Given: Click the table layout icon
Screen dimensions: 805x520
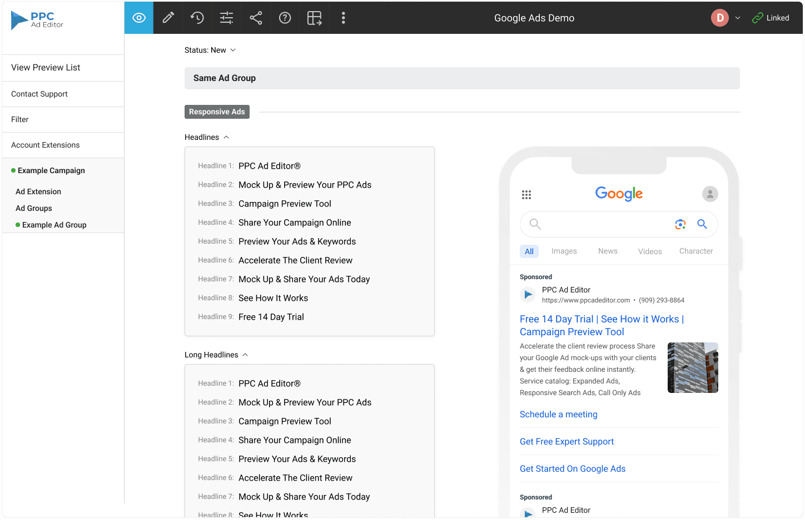Looking at the screenshot, I should click(x=315, y=18).
